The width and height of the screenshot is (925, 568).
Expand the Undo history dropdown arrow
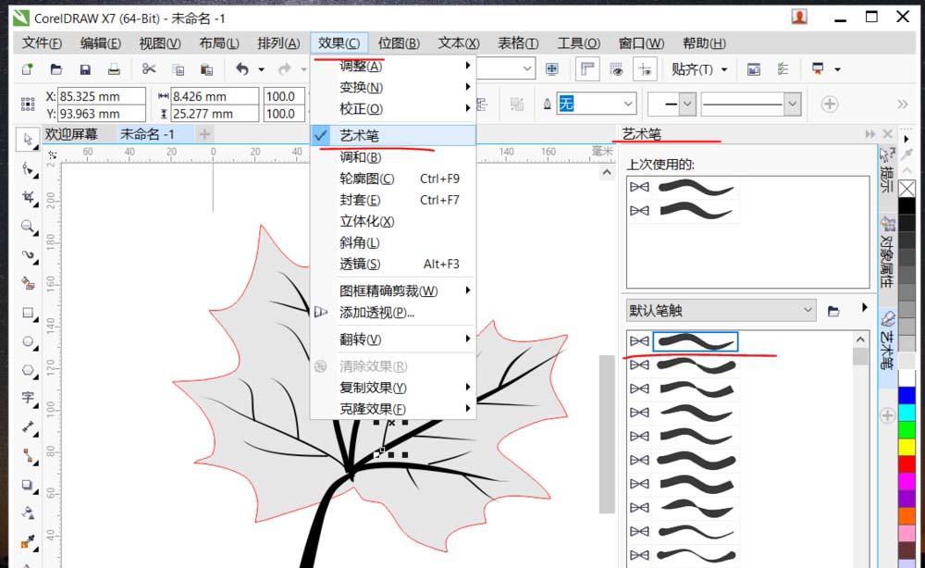261,68
